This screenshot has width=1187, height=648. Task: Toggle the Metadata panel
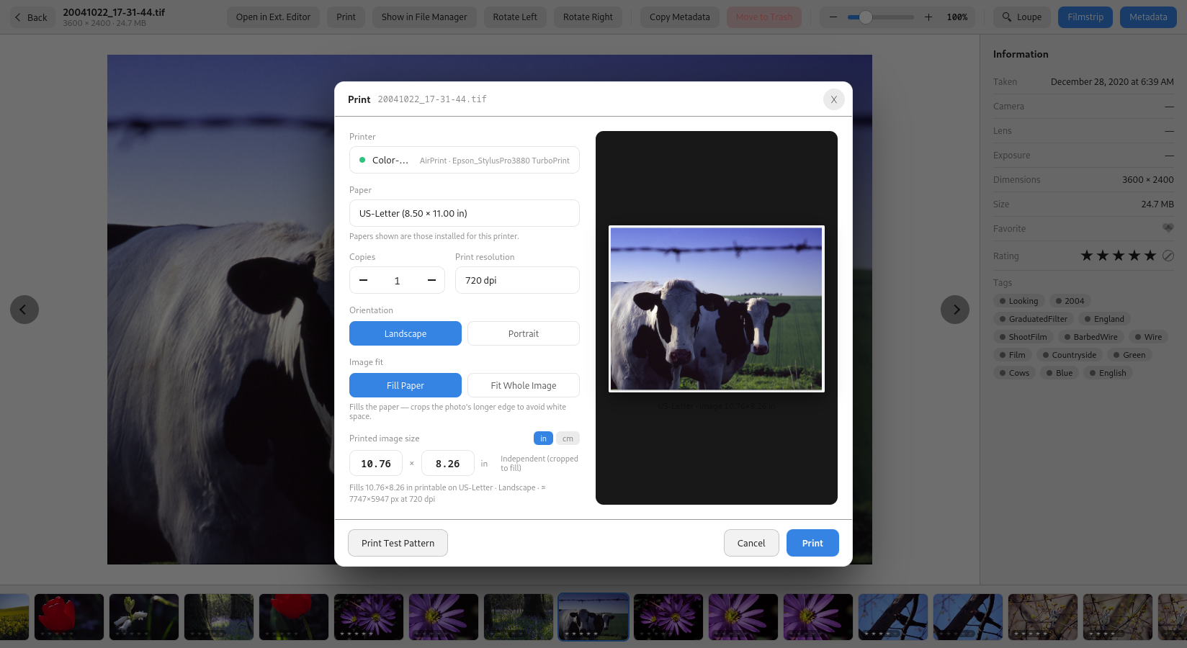(x=1148, y=17)
